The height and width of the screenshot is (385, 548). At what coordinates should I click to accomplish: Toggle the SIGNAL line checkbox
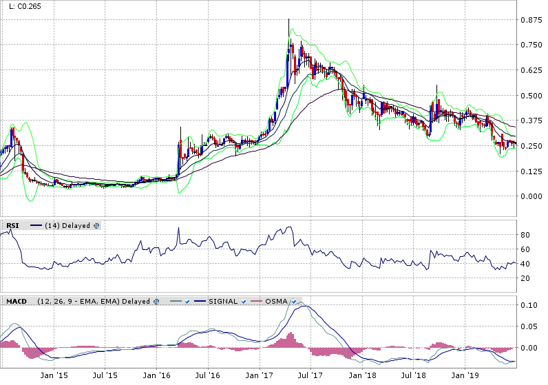point(244,302)
